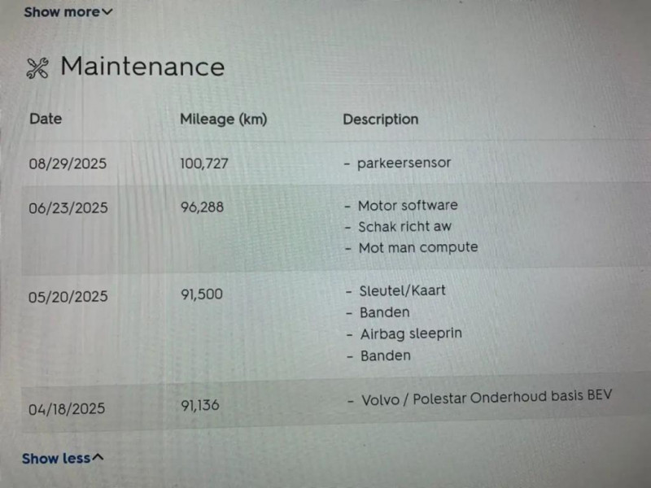
Task: Click the Date column header
Action: 46,119
